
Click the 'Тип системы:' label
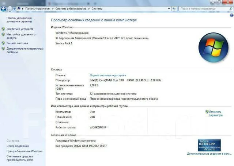click(64, 94)
